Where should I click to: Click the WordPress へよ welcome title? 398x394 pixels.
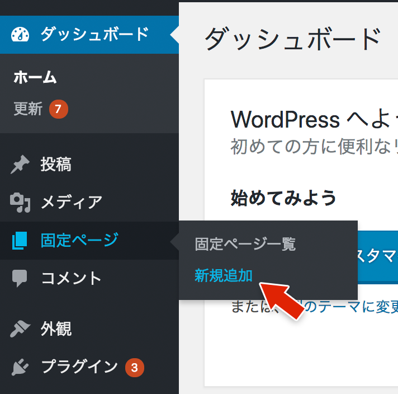(314, 119)
